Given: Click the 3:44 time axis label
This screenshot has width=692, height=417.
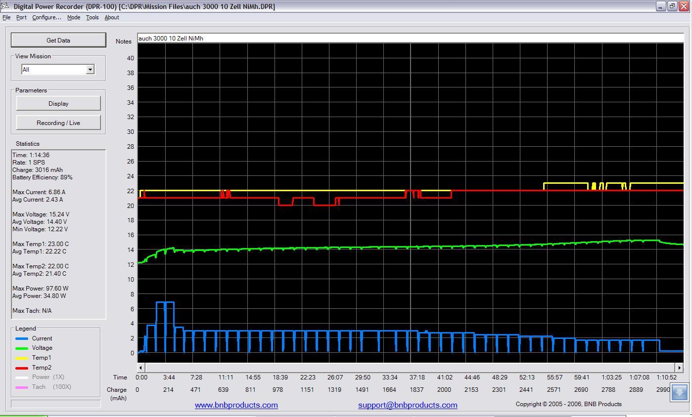Looking at the screenshot, I should pos(169,377).
